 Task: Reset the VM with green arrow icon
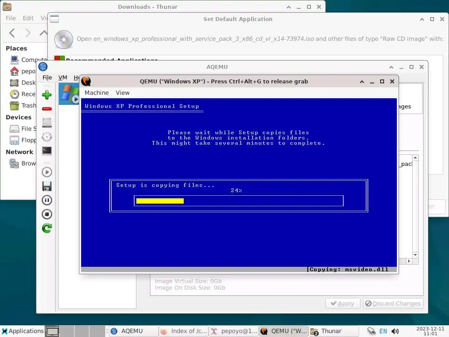(46, 228)
